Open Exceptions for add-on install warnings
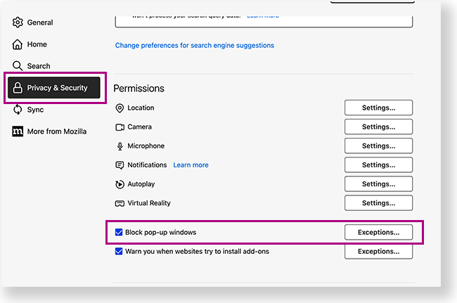This screenshot has height=303, width=457. click(x=378, y=251)
